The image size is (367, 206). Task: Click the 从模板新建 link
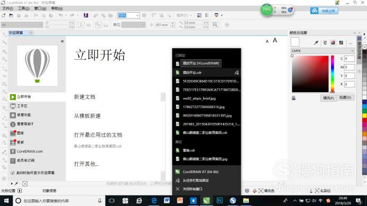click(x=87, y=116)
